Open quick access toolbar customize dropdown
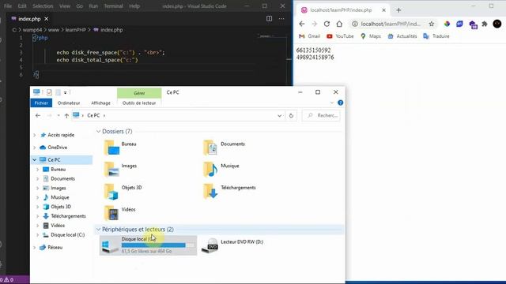The image size is (506, 284). tap(65, 93)
